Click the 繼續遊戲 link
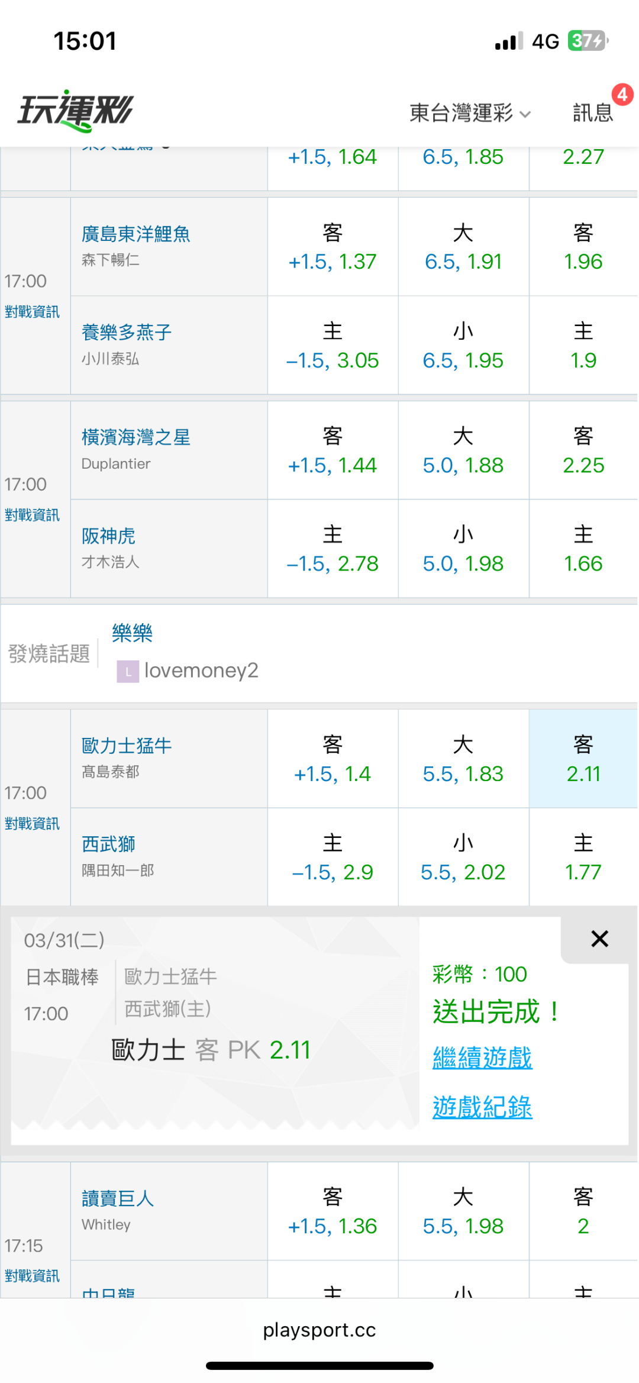 [x=482, y=1058]
